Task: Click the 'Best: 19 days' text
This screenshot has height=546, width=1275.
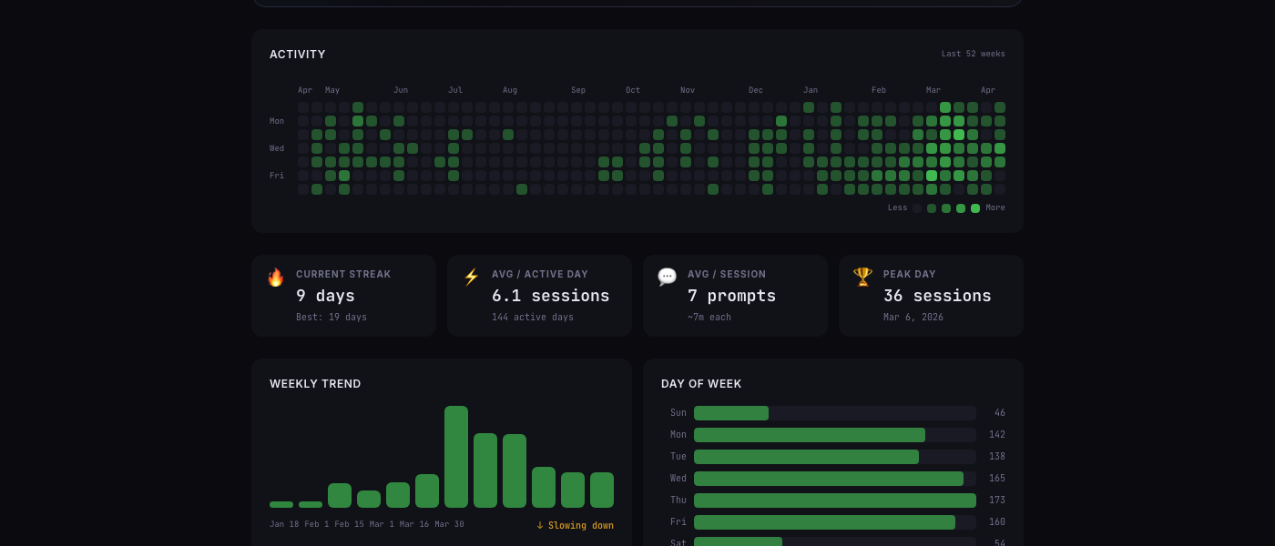Action: [331, 317]
